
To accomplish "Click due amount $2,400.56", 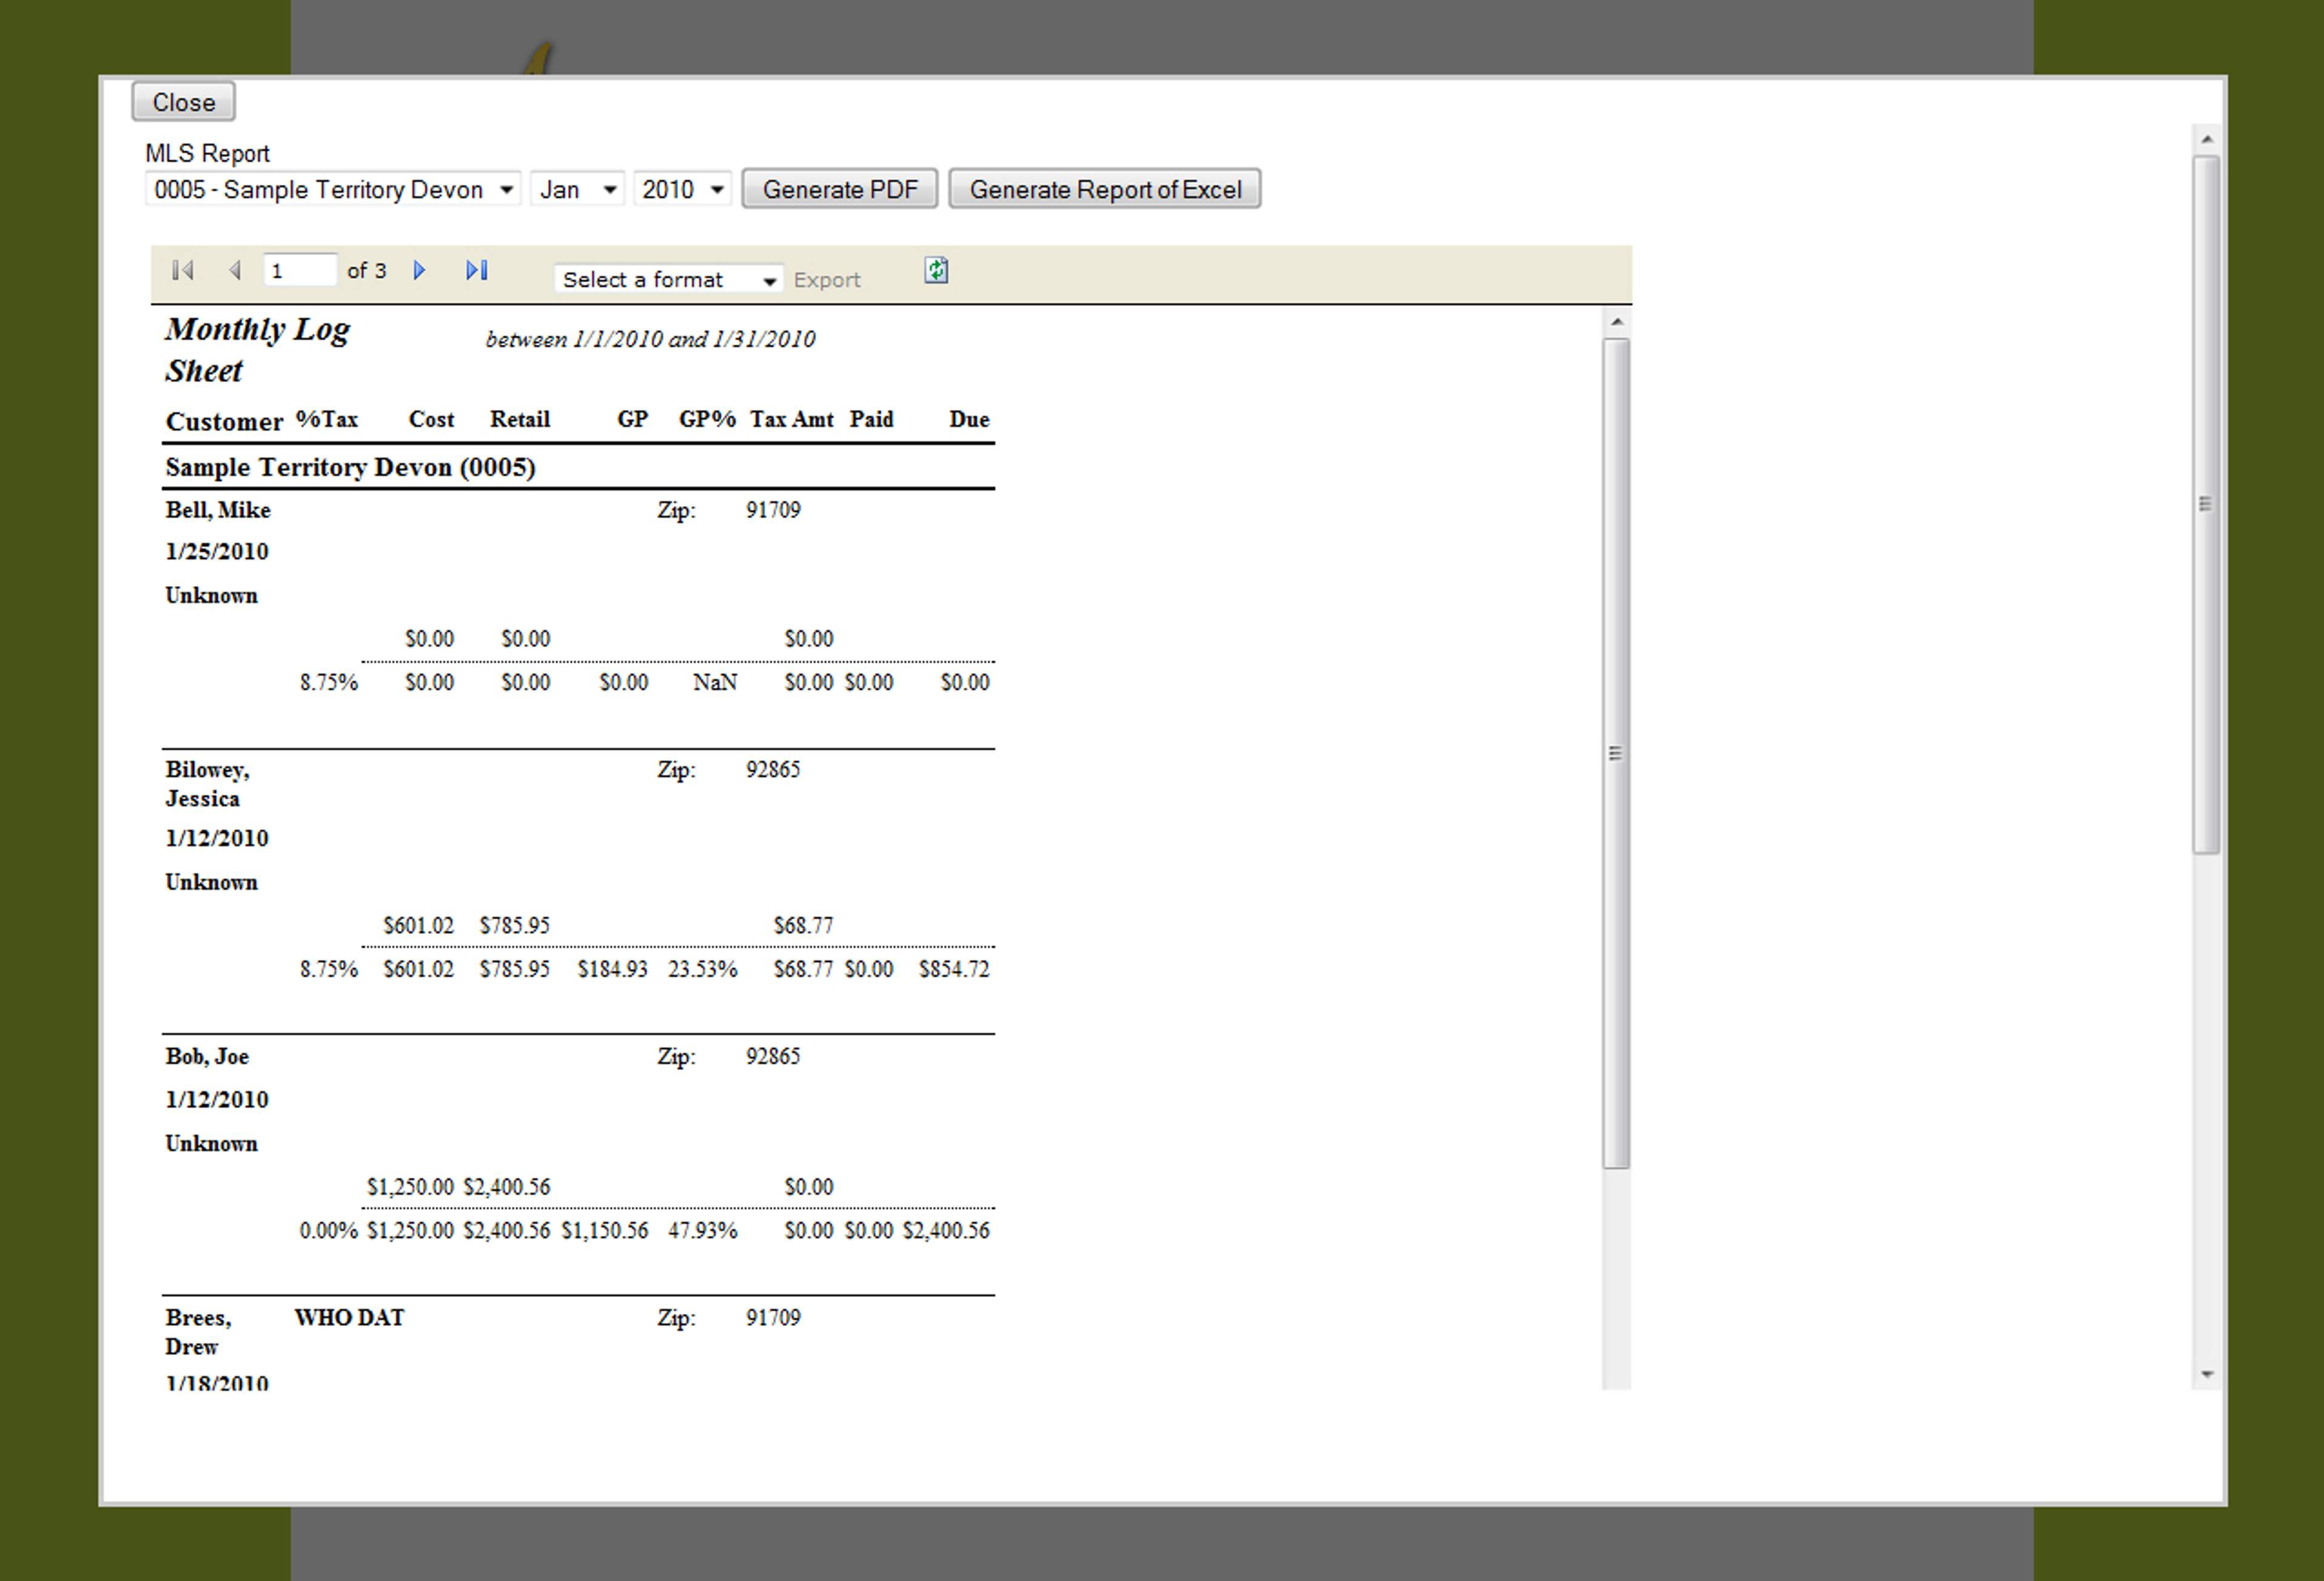I will coord(946,1230).
